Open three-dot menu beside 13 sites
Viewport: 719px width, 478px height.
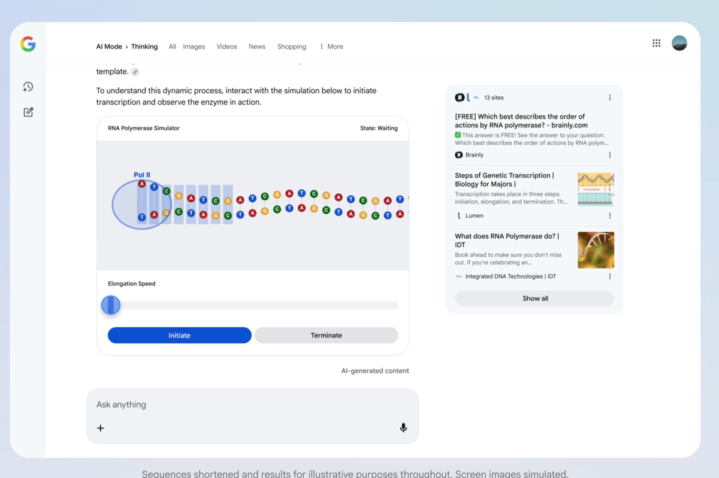tap(610, 98)
